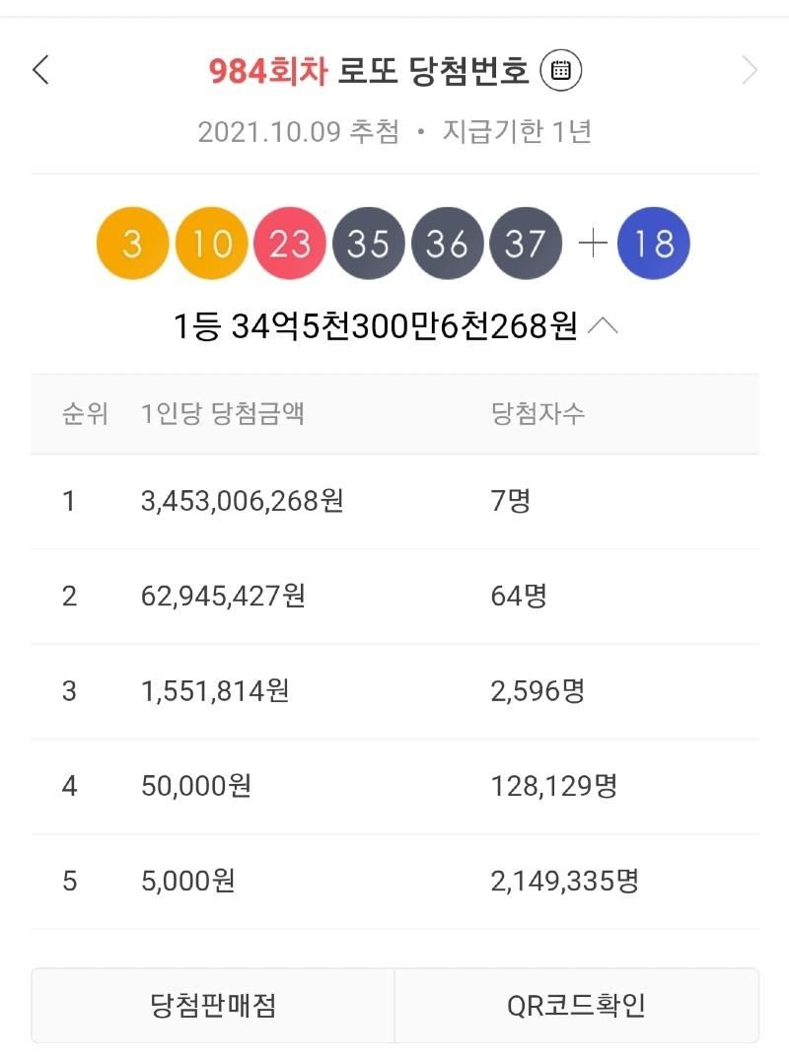Click the gray number 37 ball

(526, 243)
